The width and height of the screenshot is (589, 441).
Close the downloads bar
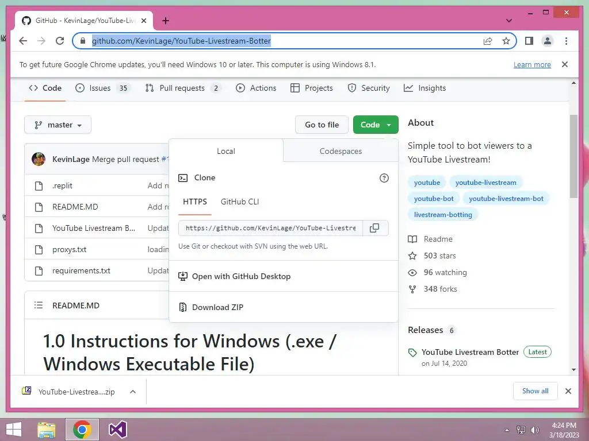tap(568, 391)
